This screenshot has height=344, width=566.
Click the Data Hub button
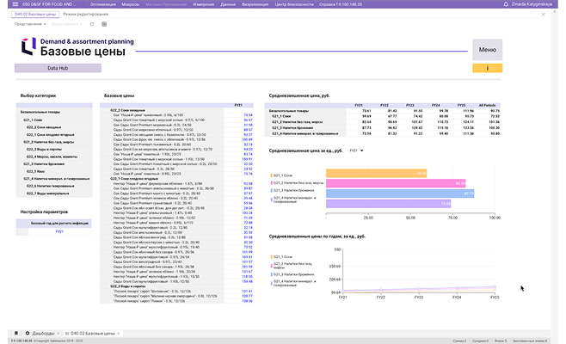point(58,66)
